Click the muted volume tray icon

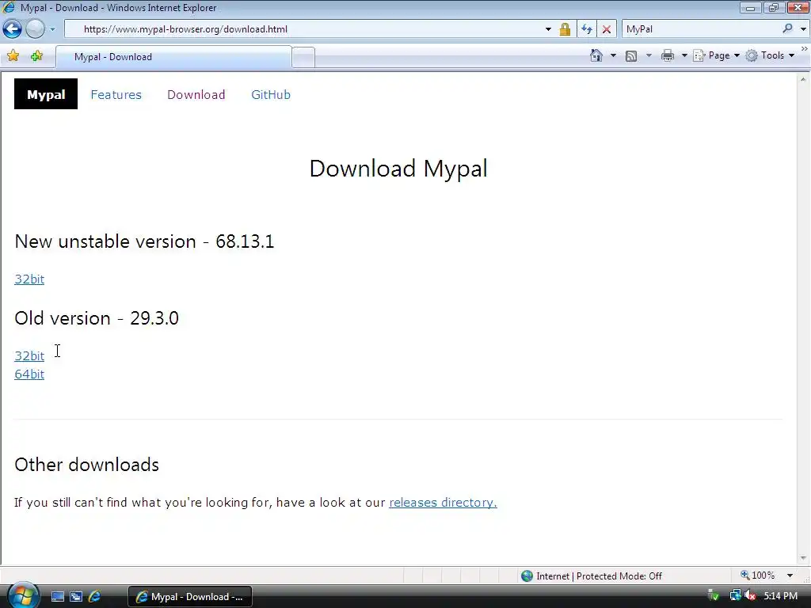pyautogui.click(x=751, y=596)
